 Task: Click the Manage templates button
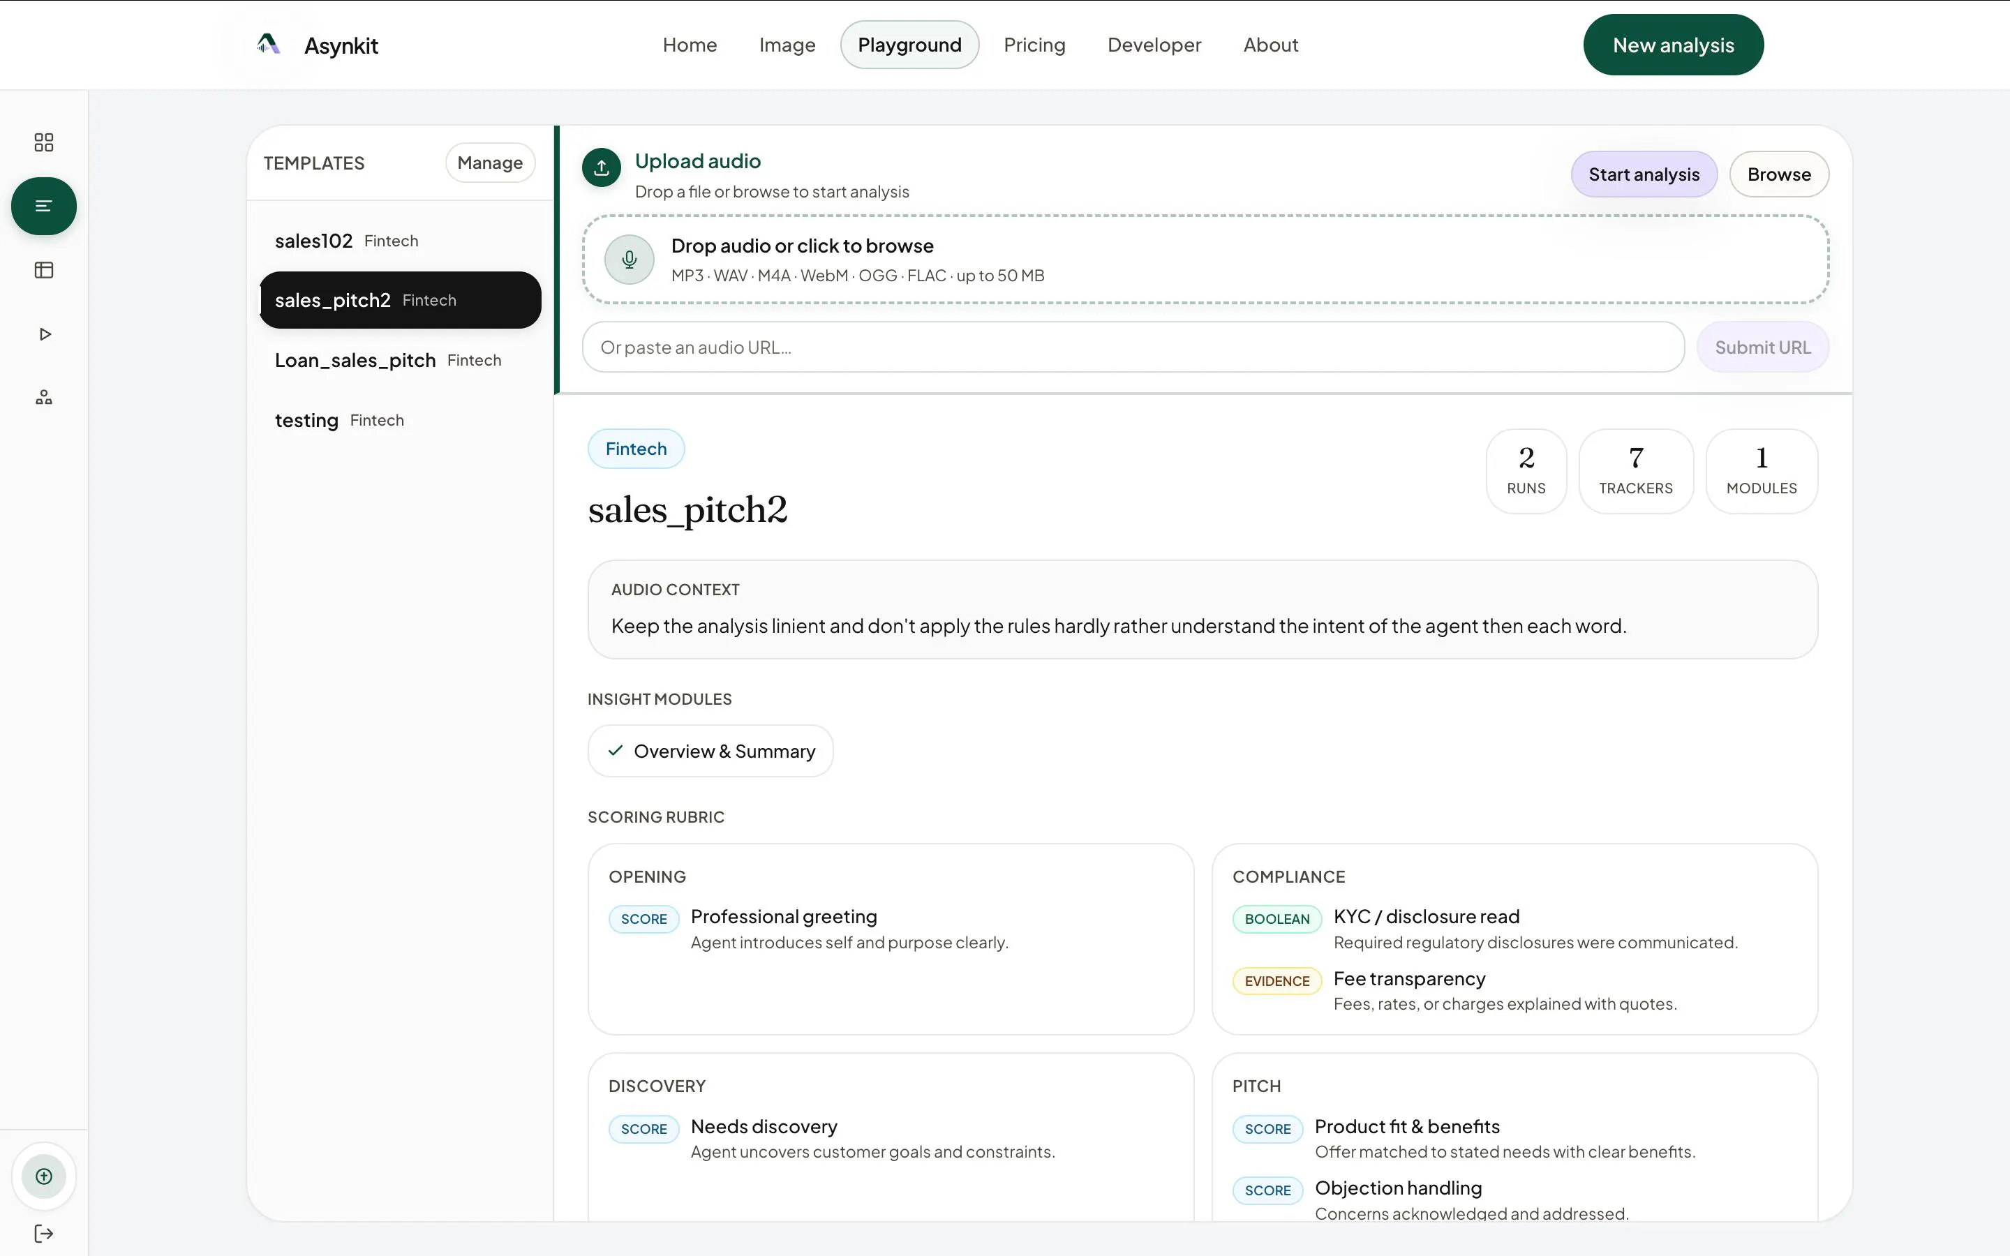[490, 163]
